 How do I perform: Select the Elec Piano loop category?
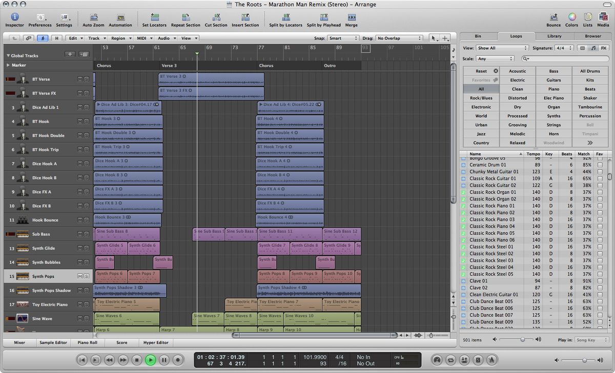point(553,98)
